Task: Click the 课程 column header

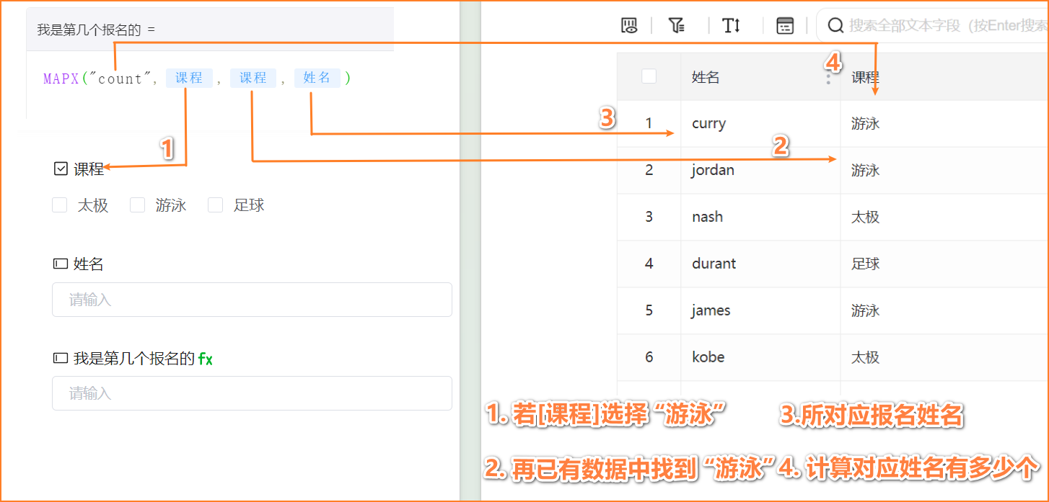Action: (x=865, y=77)
